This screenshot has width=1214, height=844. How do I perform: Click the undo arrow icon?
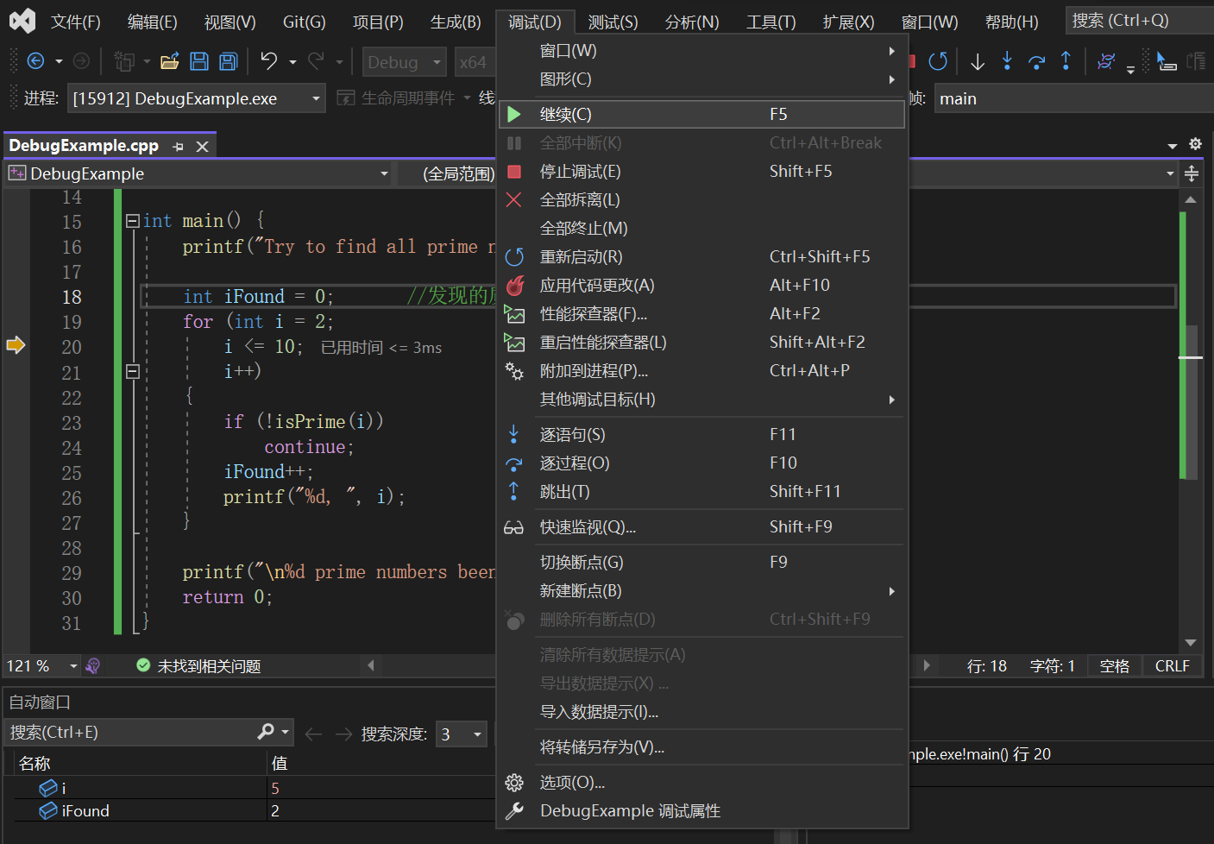269,61
